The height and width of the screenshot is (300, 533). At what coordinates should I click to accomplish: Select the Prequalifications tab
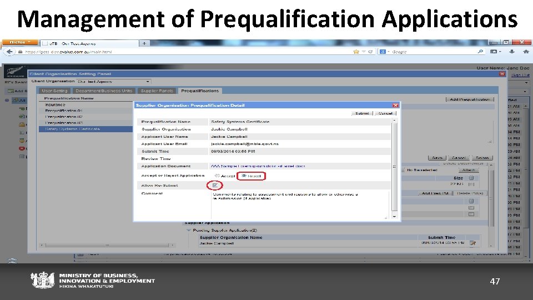pyautogui.click(x=200, y=91)
